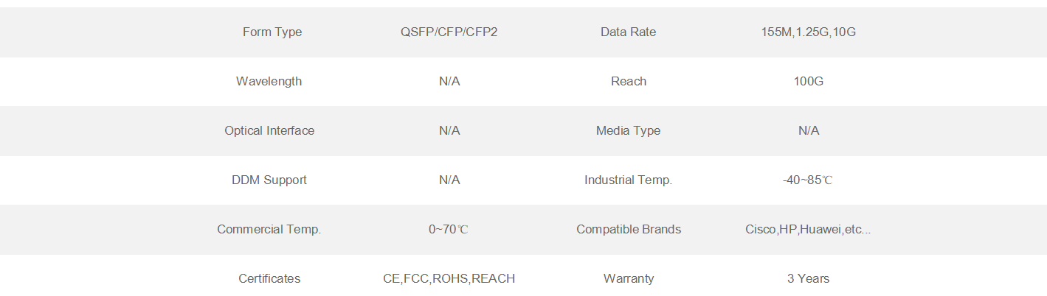The height and width of the screenshot is (296, 1047).
Task: Click the DDM Support label
Action: (x=269, y=180)
